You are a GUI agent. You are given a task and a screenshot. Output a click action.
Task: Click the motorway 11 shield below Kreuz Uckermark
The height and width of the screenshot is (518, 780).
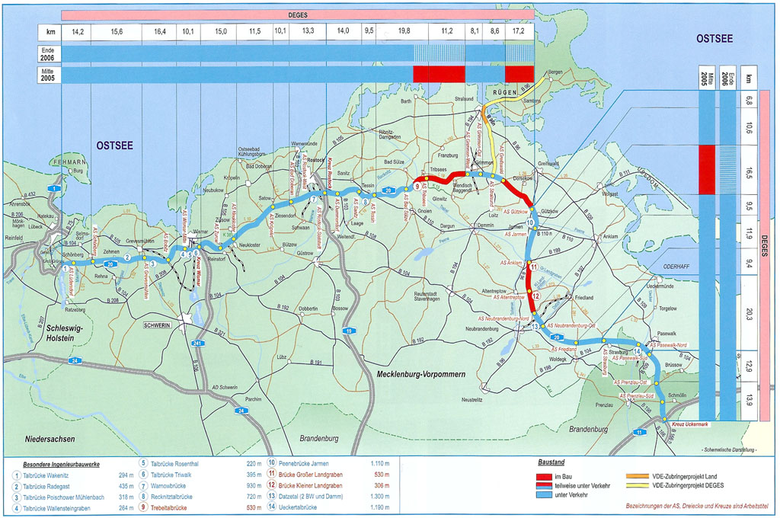pos(639,433)
